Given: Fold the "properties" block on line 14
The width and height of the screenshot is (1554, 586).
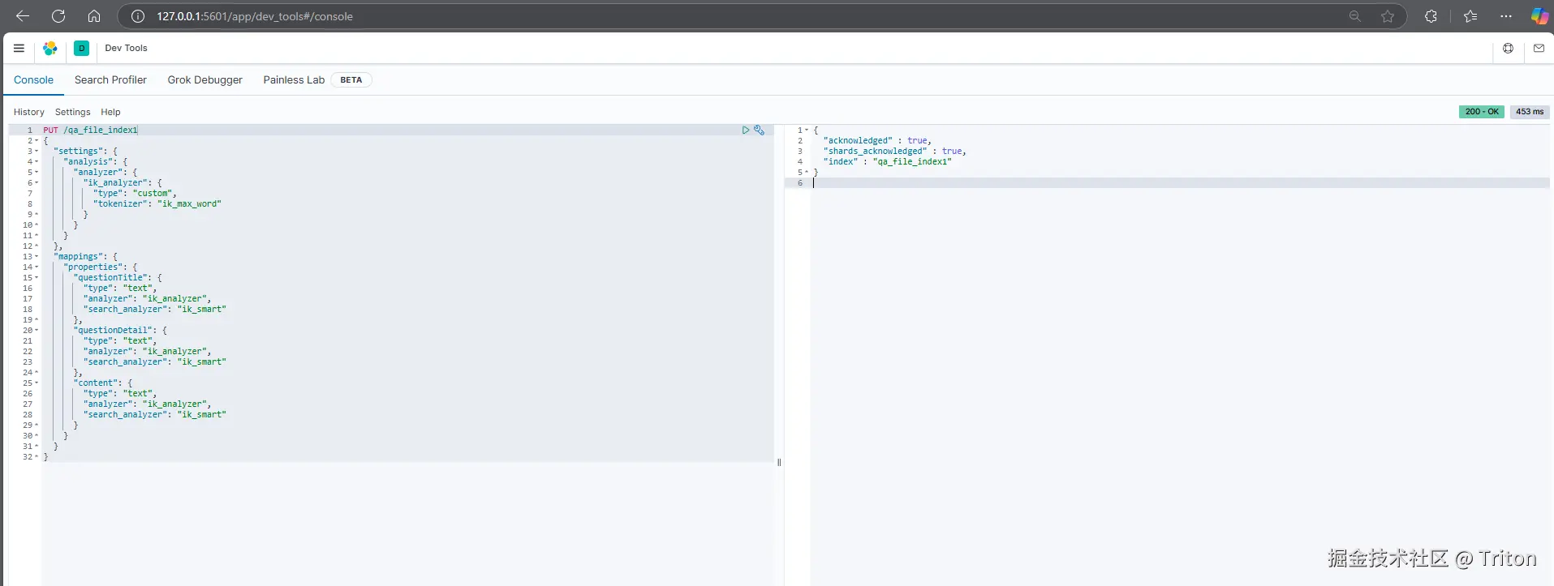Looking at the screenshot, I should [37, 267].
